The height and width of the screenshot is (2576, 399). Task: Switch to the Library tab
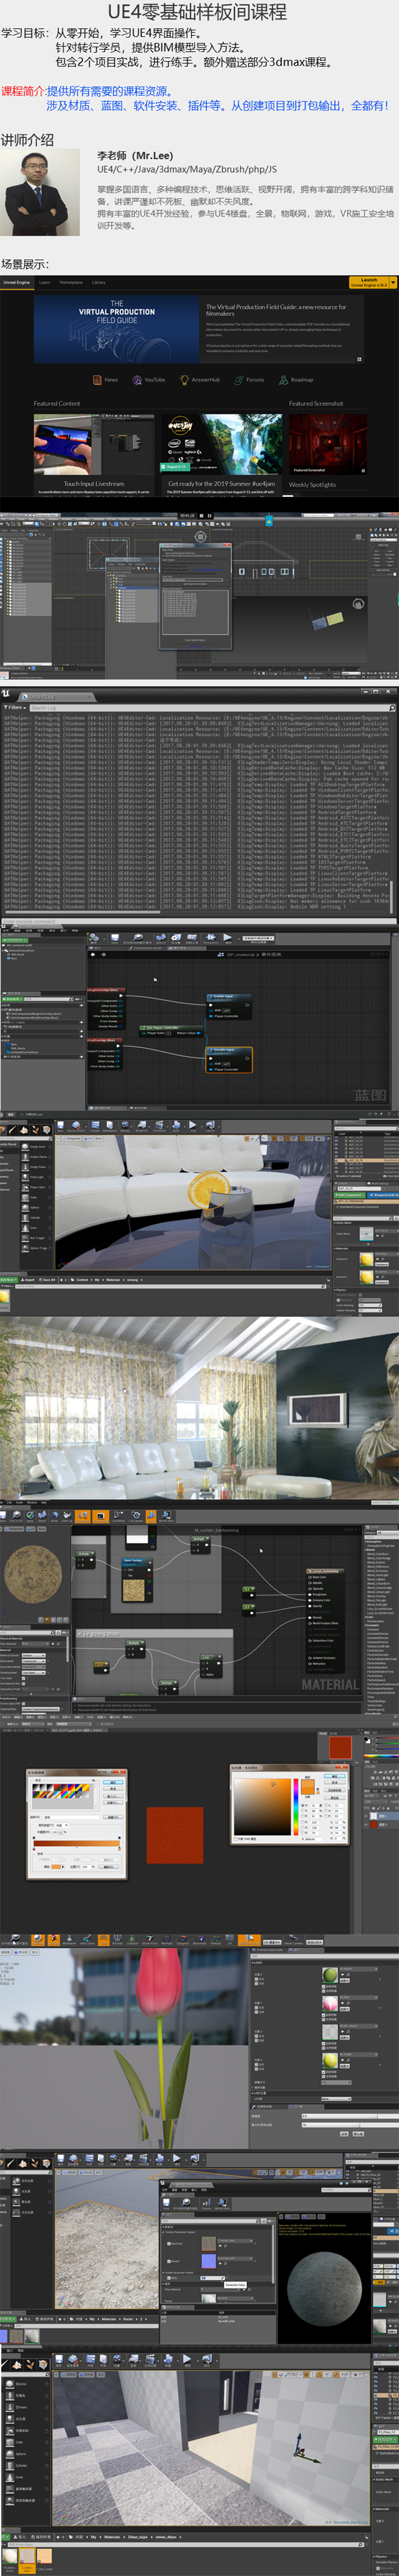coord(99,282)
